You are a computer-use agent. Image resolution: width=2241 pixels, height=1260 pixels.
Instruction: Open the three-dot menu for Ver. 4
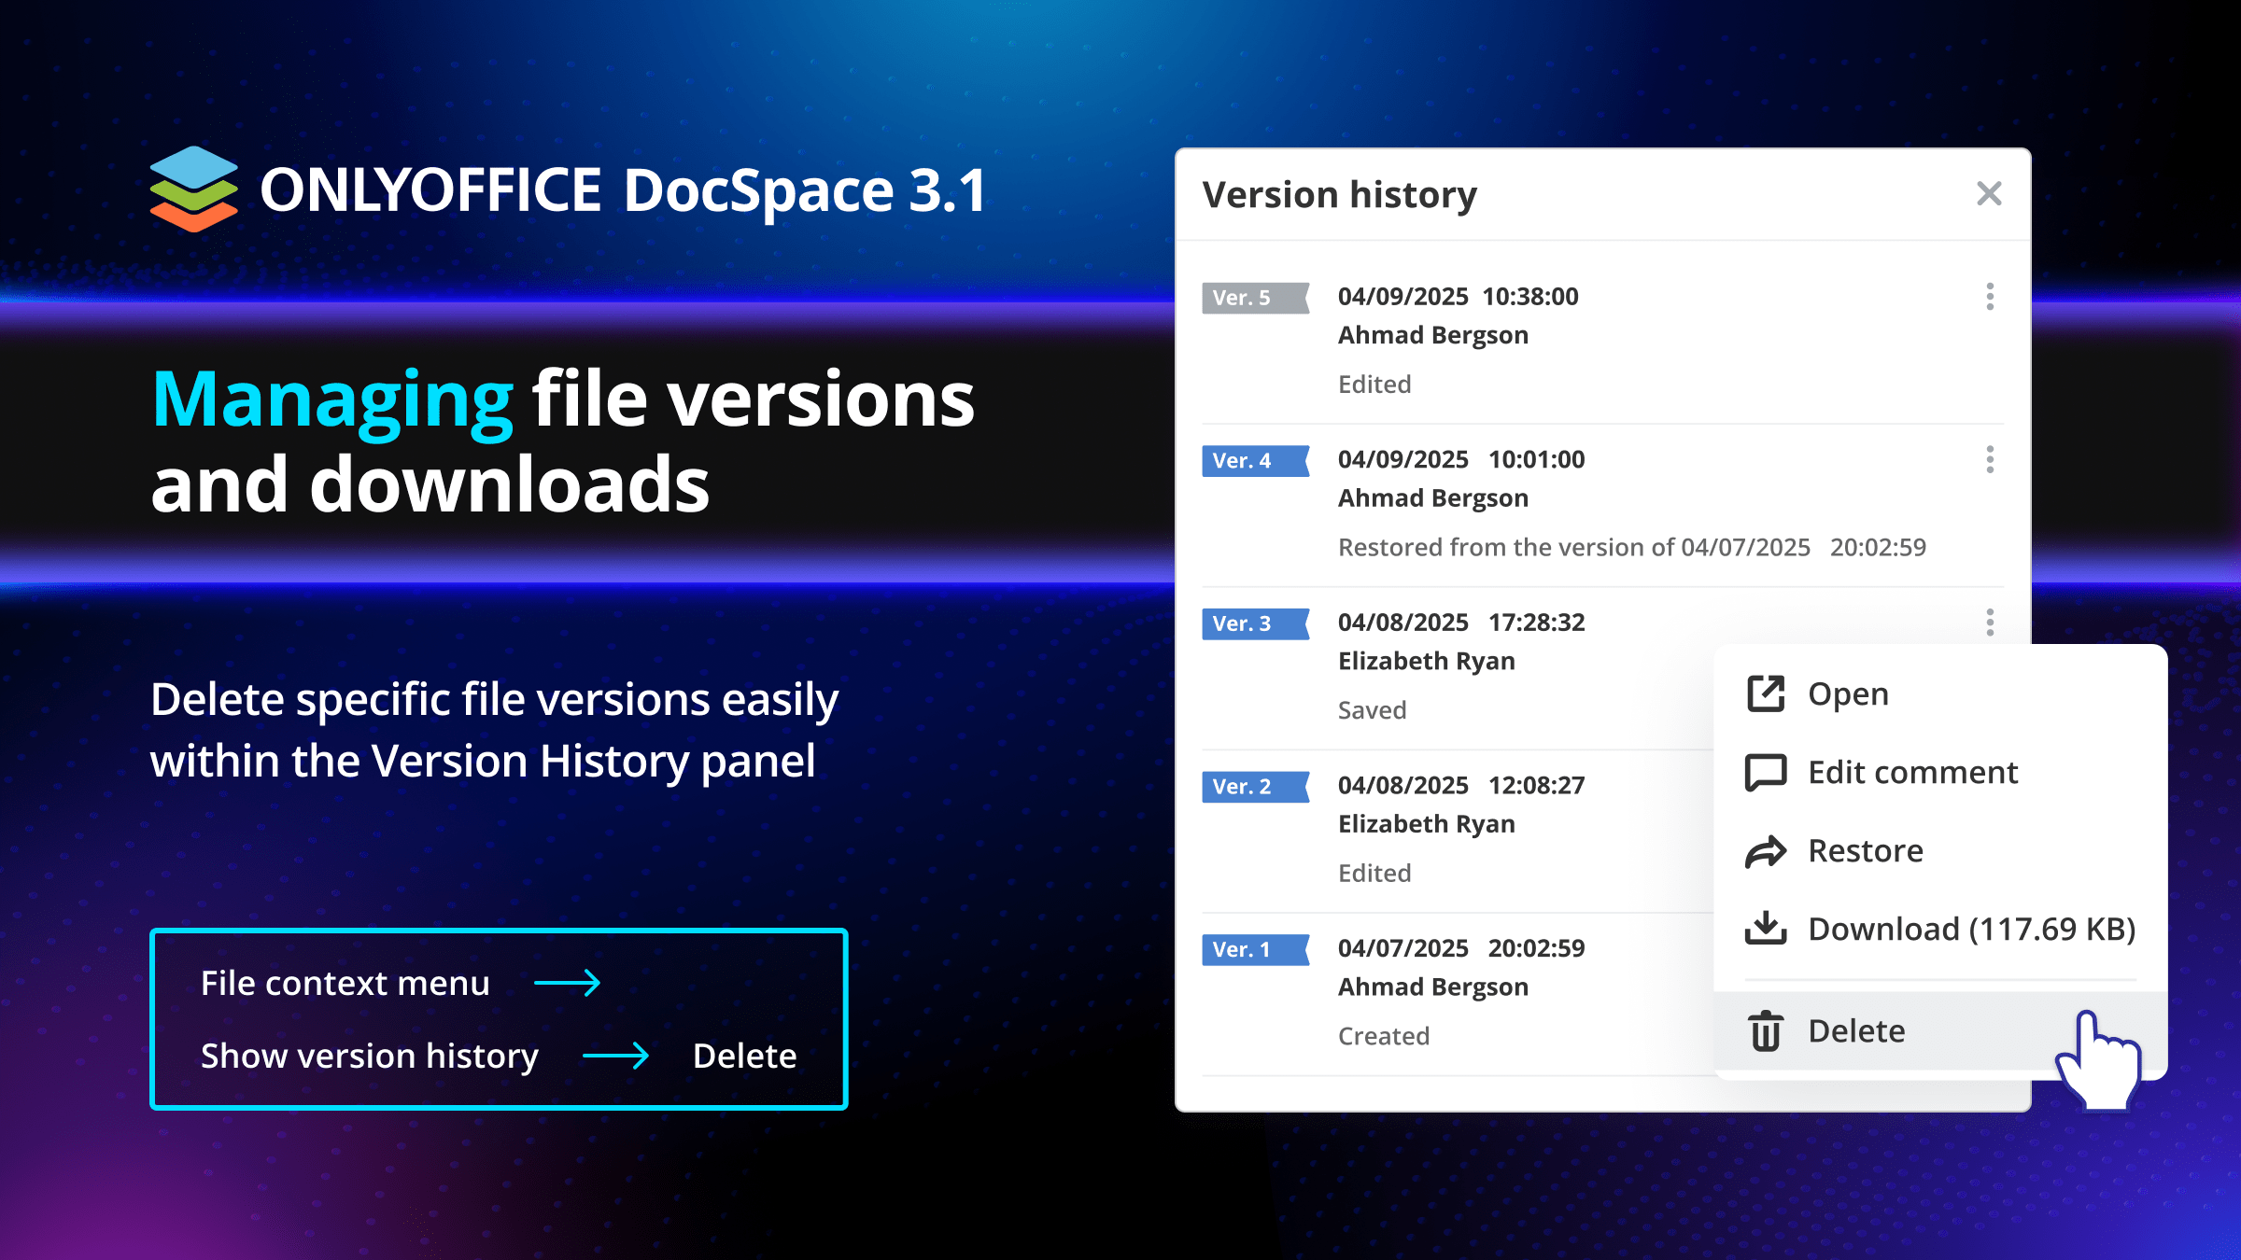(x=1990, y=459)
